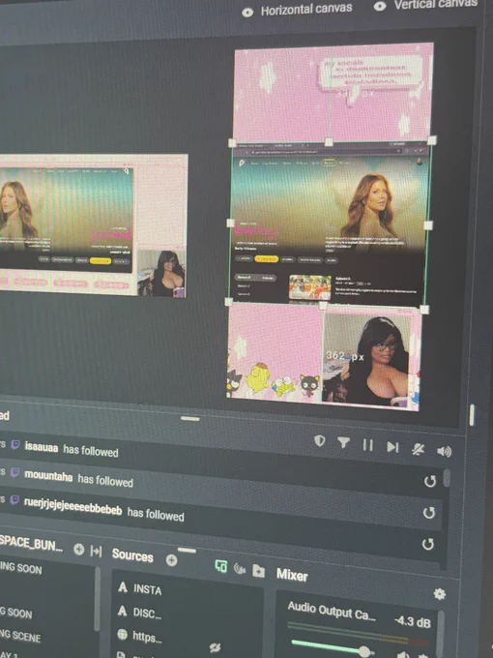Open the SPACE_BUN... scene collection dropdown

pos(31,543)
